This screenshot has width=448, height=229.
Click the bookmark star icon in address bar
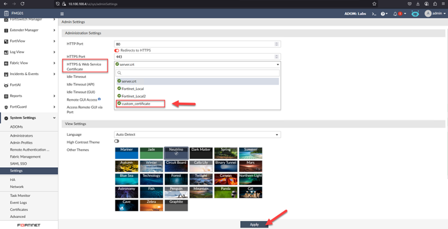click(x=374, y=4)
